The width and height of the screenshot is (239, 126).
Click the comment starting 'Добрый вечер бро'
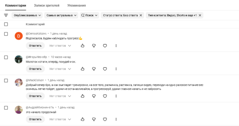click(x=114, y=87)
